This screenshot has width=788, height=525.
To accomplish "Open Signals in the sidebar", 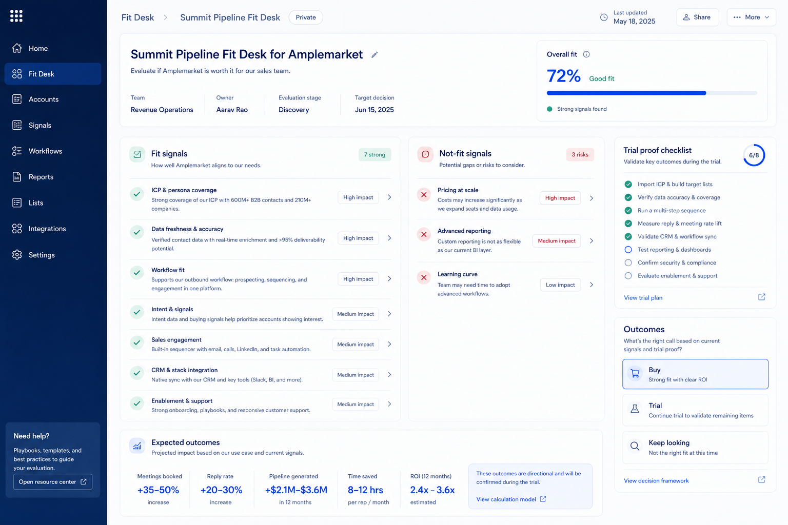I will coord(53,125).
